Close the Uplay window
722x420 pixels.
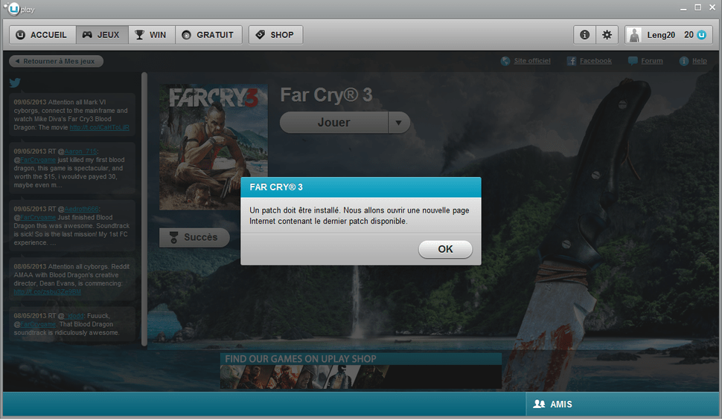(x=712, y=8)
